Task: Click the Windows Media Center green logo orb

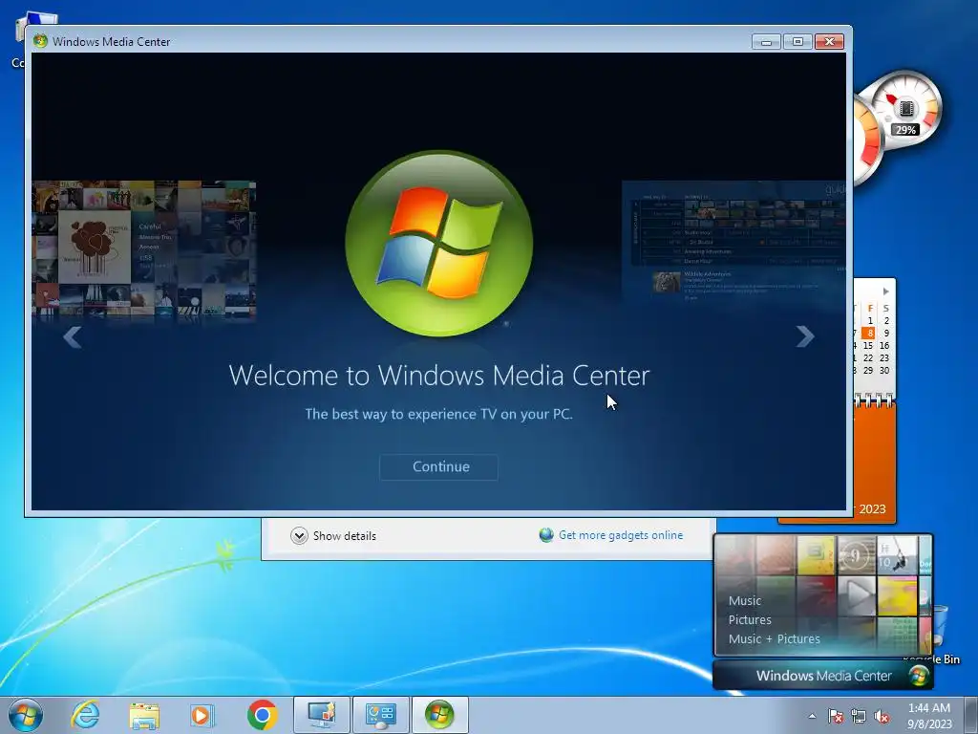Action: pyautogui.click(x=438, y=244)
